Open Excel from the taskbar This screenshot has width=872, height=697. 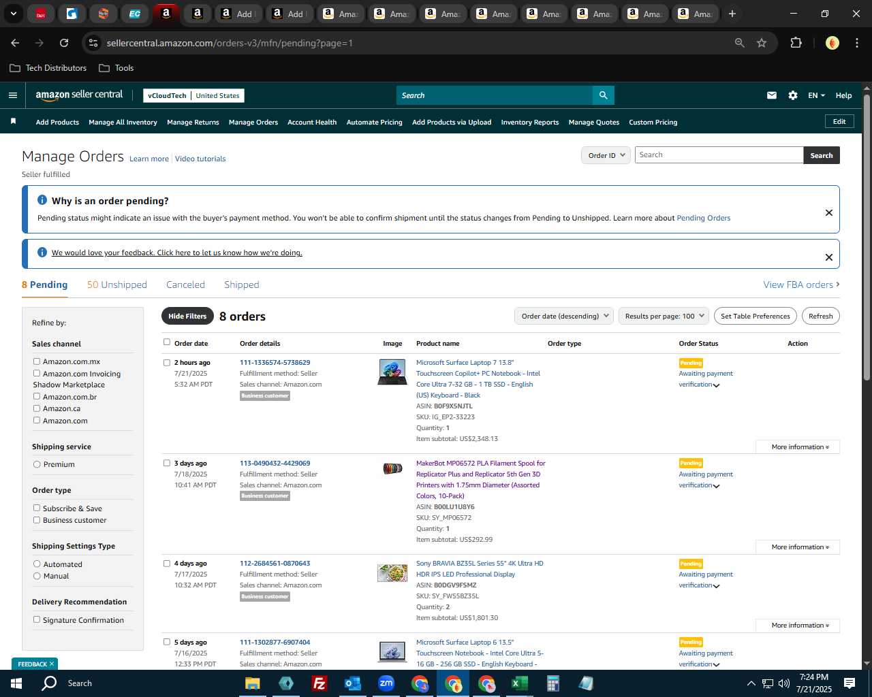click(x=520, y=683)
